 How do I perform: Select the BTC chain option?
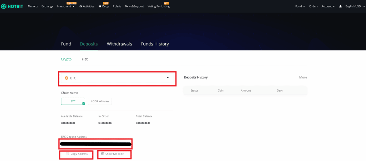(73, 101)
